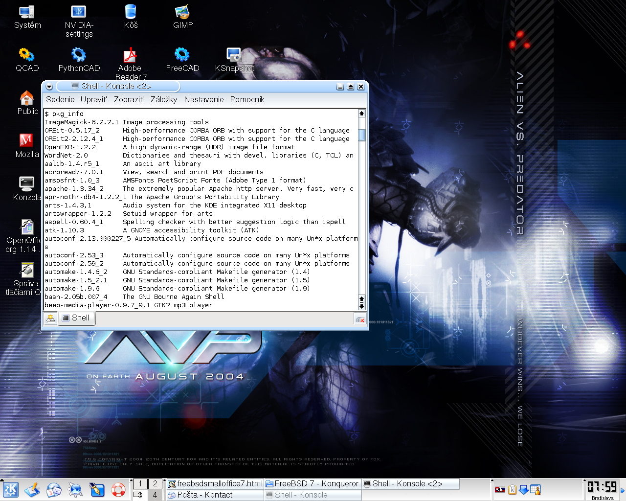Click the new session icon in Konsole

pos(50,319)
